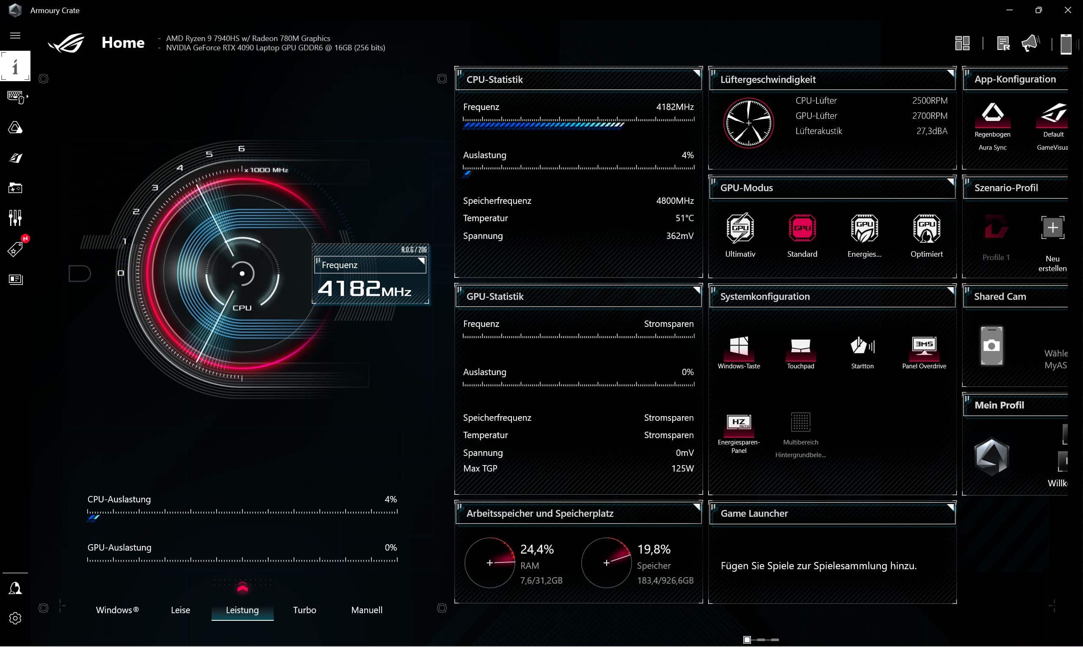Switch to the Leise operating mode
Image resolution: width=1083 pixels, height=647 pixels.
(x=180, y=610)
